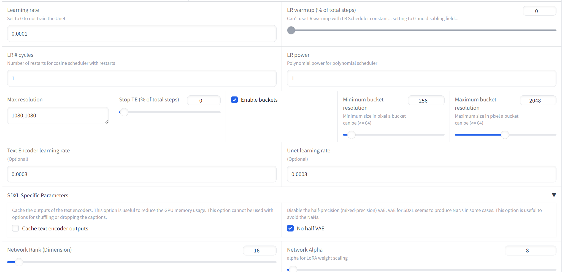Click the Learning rate input field

point(142,34)
